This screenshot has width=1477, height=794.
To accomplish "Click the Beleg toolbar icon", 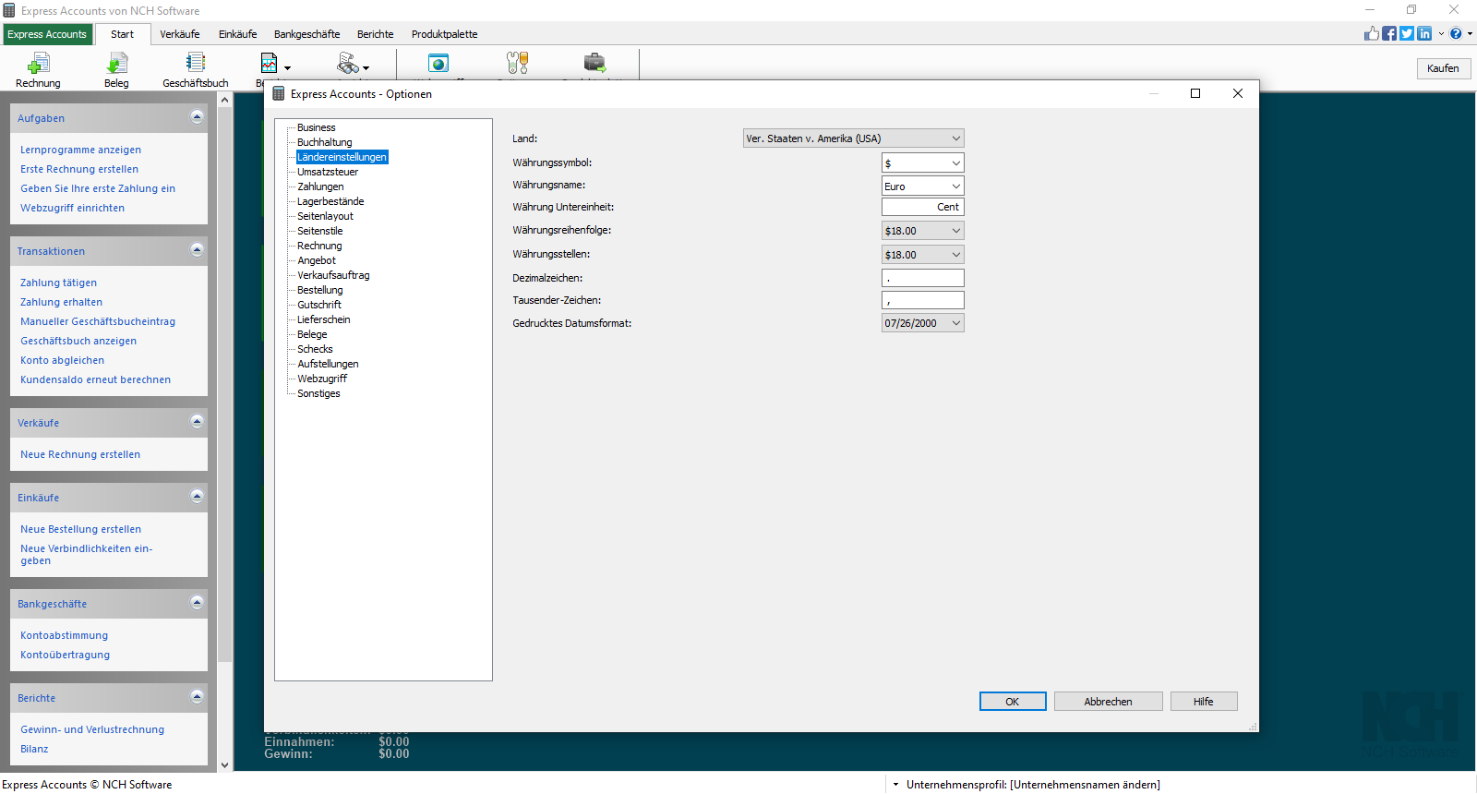I will pos(116,63).
